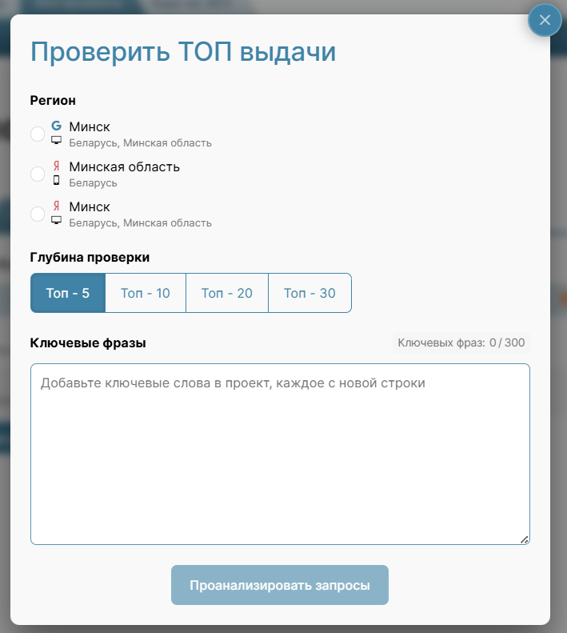This screenshot has width=567, height=633.
Task: Click the desktop monitor icon under Google Минск
Action: (57, 140)
